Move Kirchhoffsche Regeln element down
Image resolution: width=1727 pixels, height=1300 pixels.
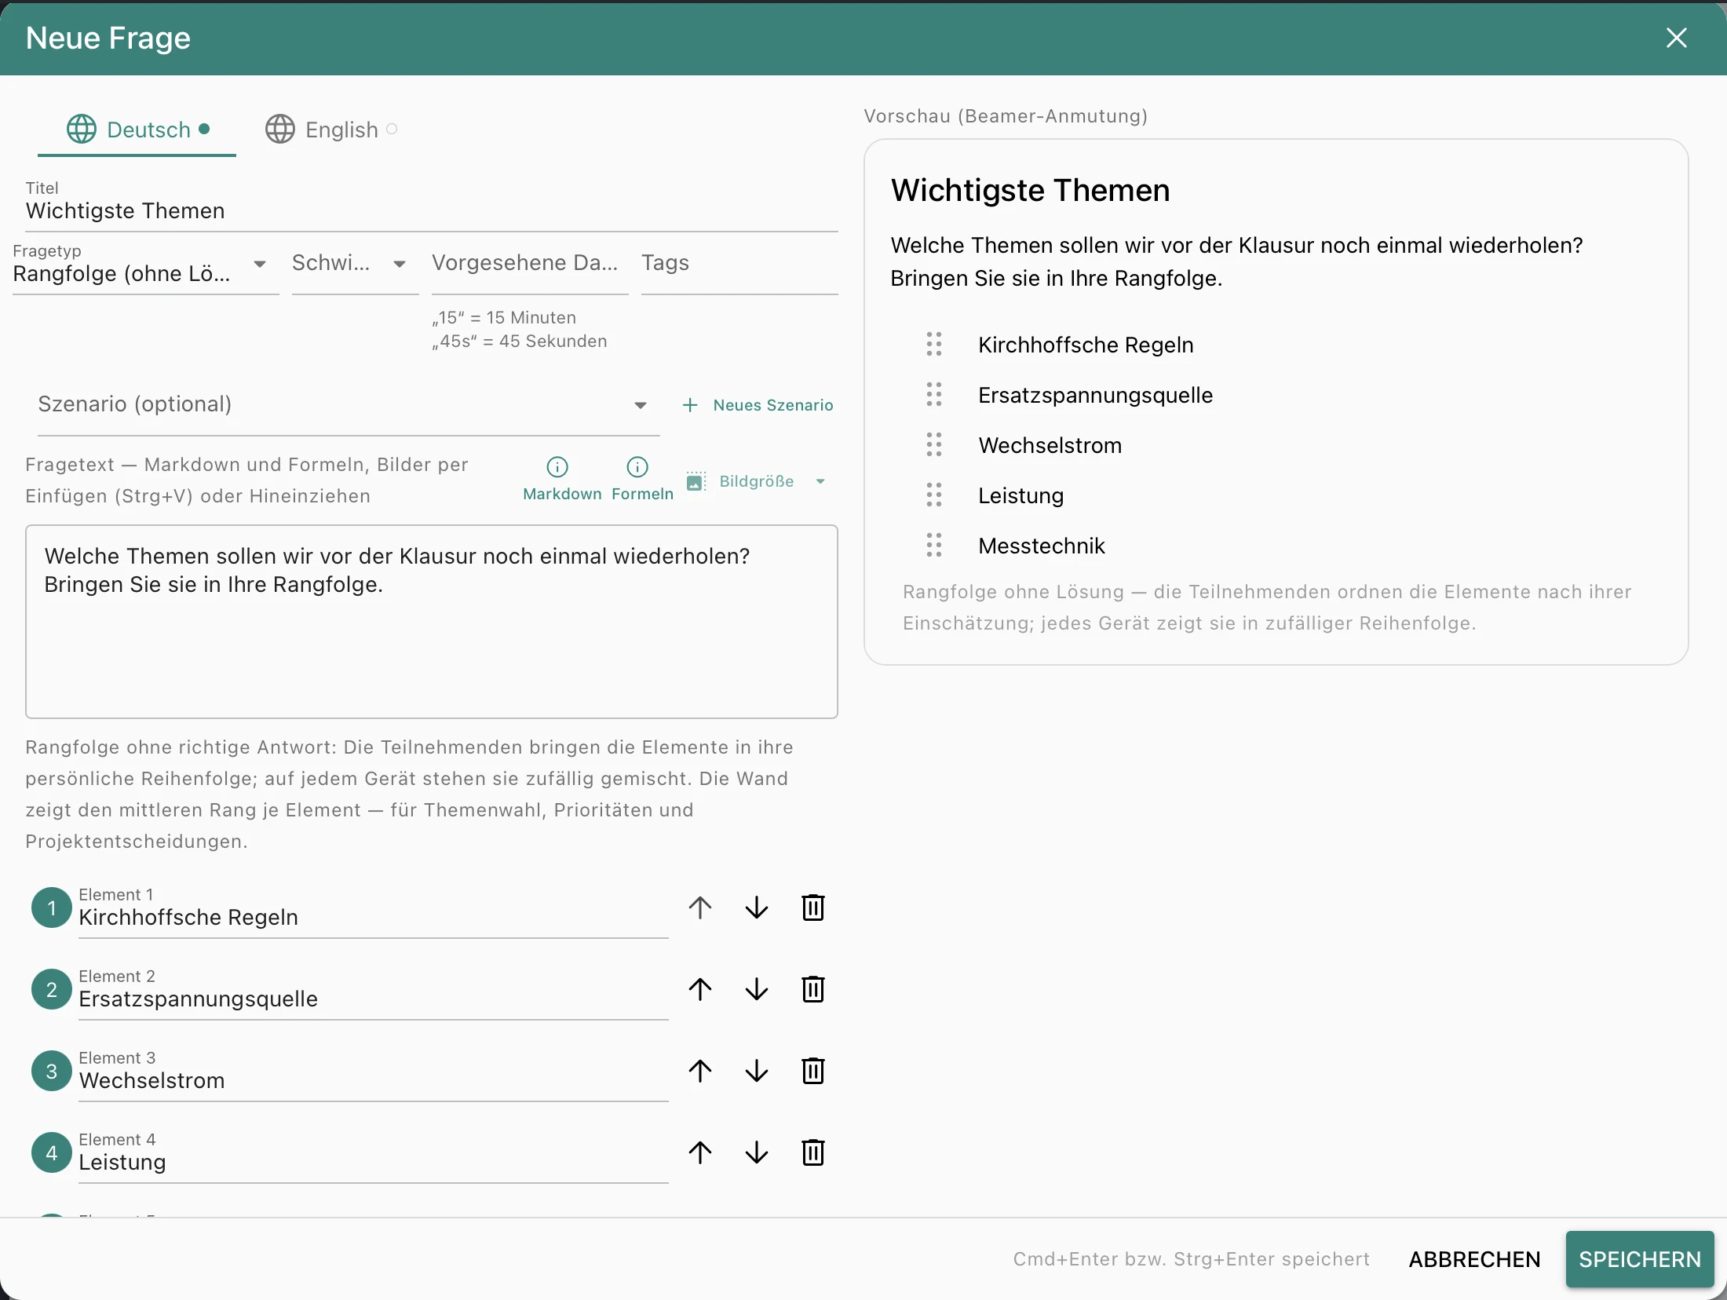[757, 908]
